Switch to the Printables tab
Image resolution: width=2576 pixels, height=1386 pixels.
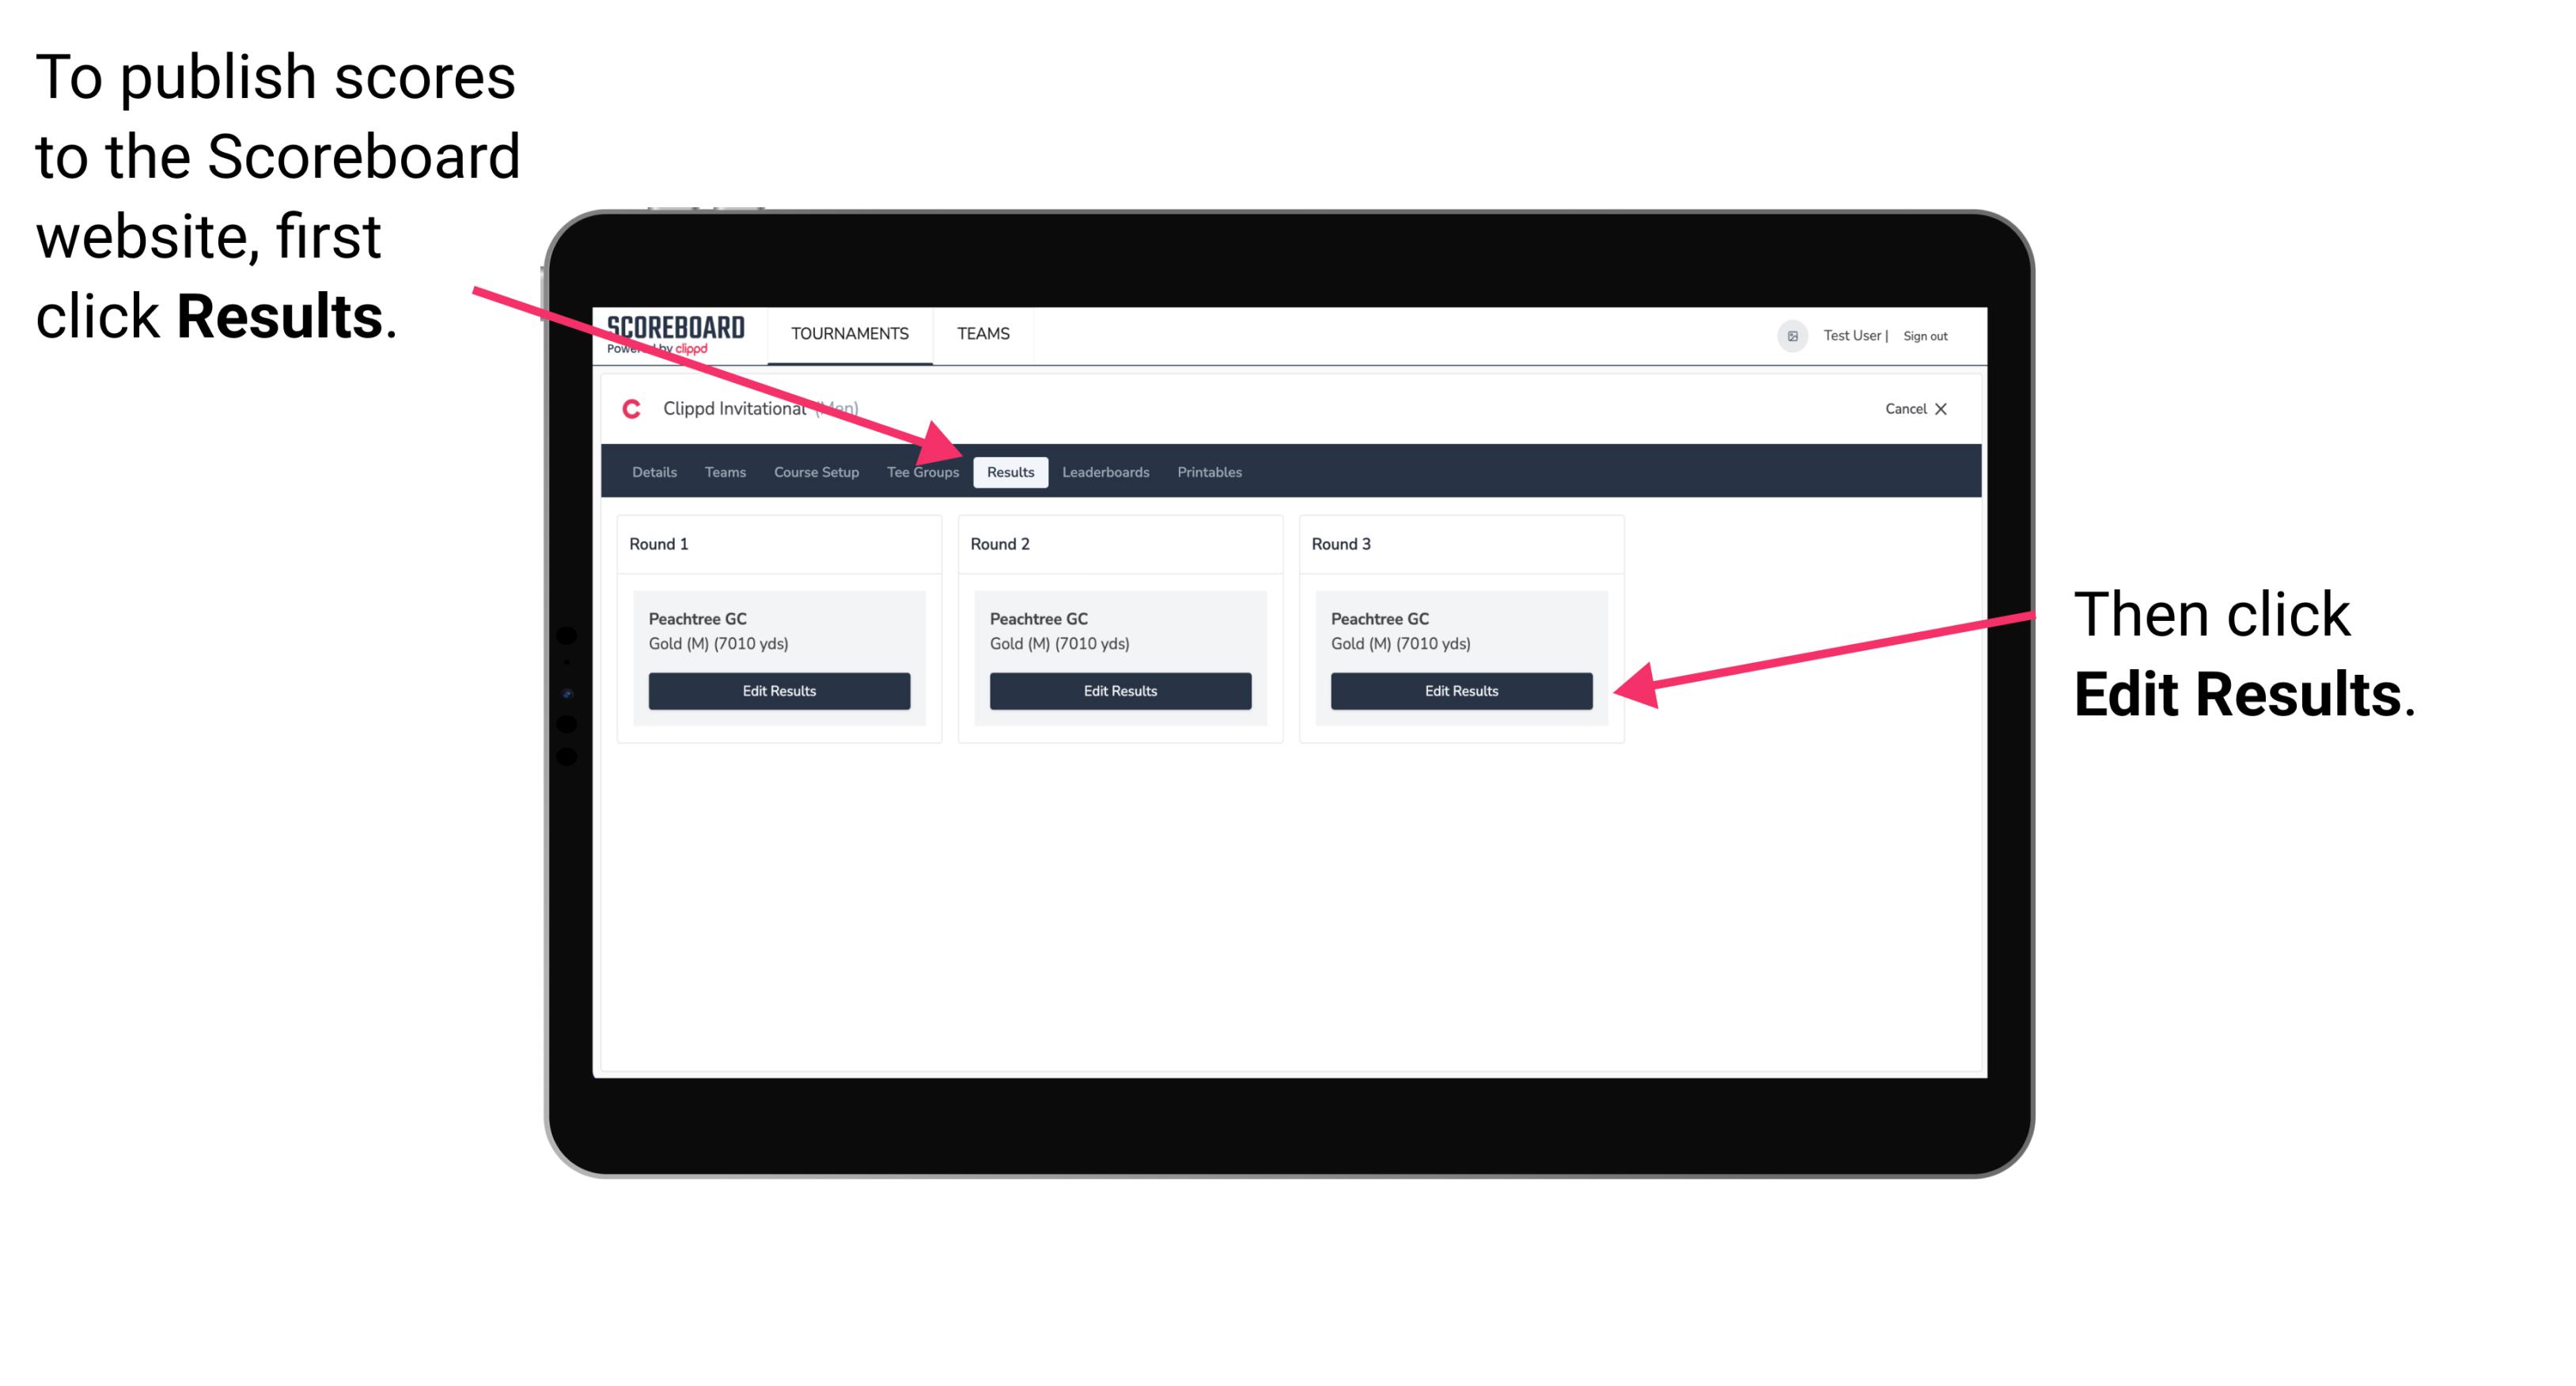pyautogui.click(x=1210, y=471)
